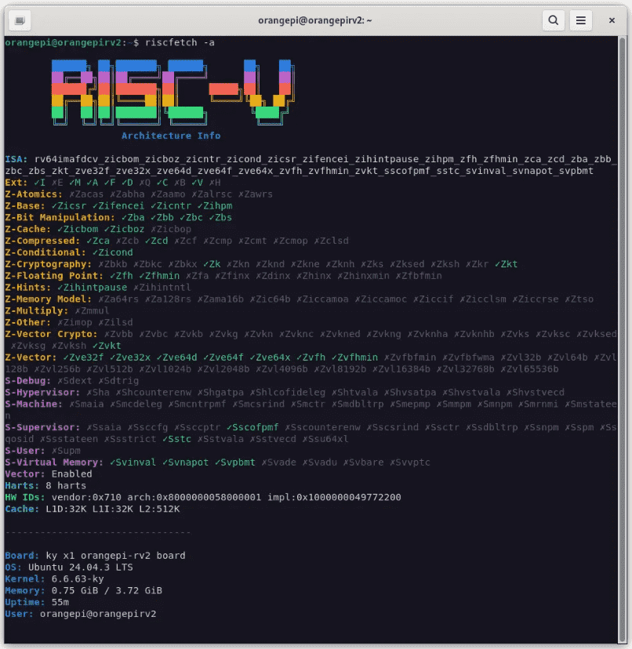
Task: Click the ✗Supm entry
Action: 66,451
